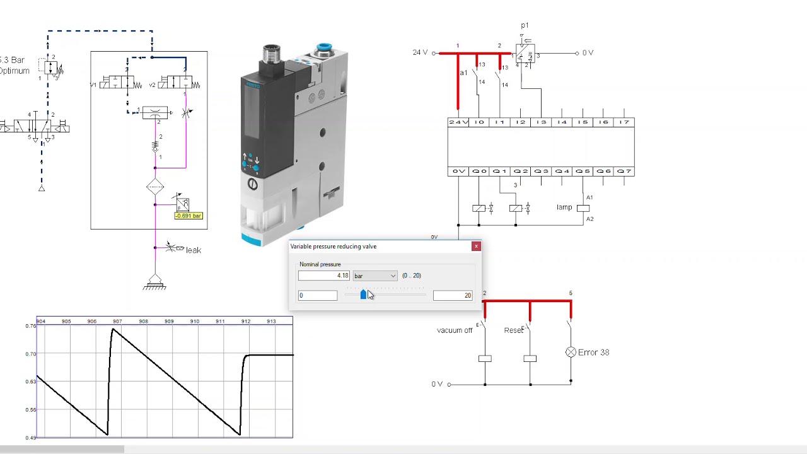This screenshot has width=807, height=454.
Task: Click the slider minimum value field
Action: [x=318, y=295]
